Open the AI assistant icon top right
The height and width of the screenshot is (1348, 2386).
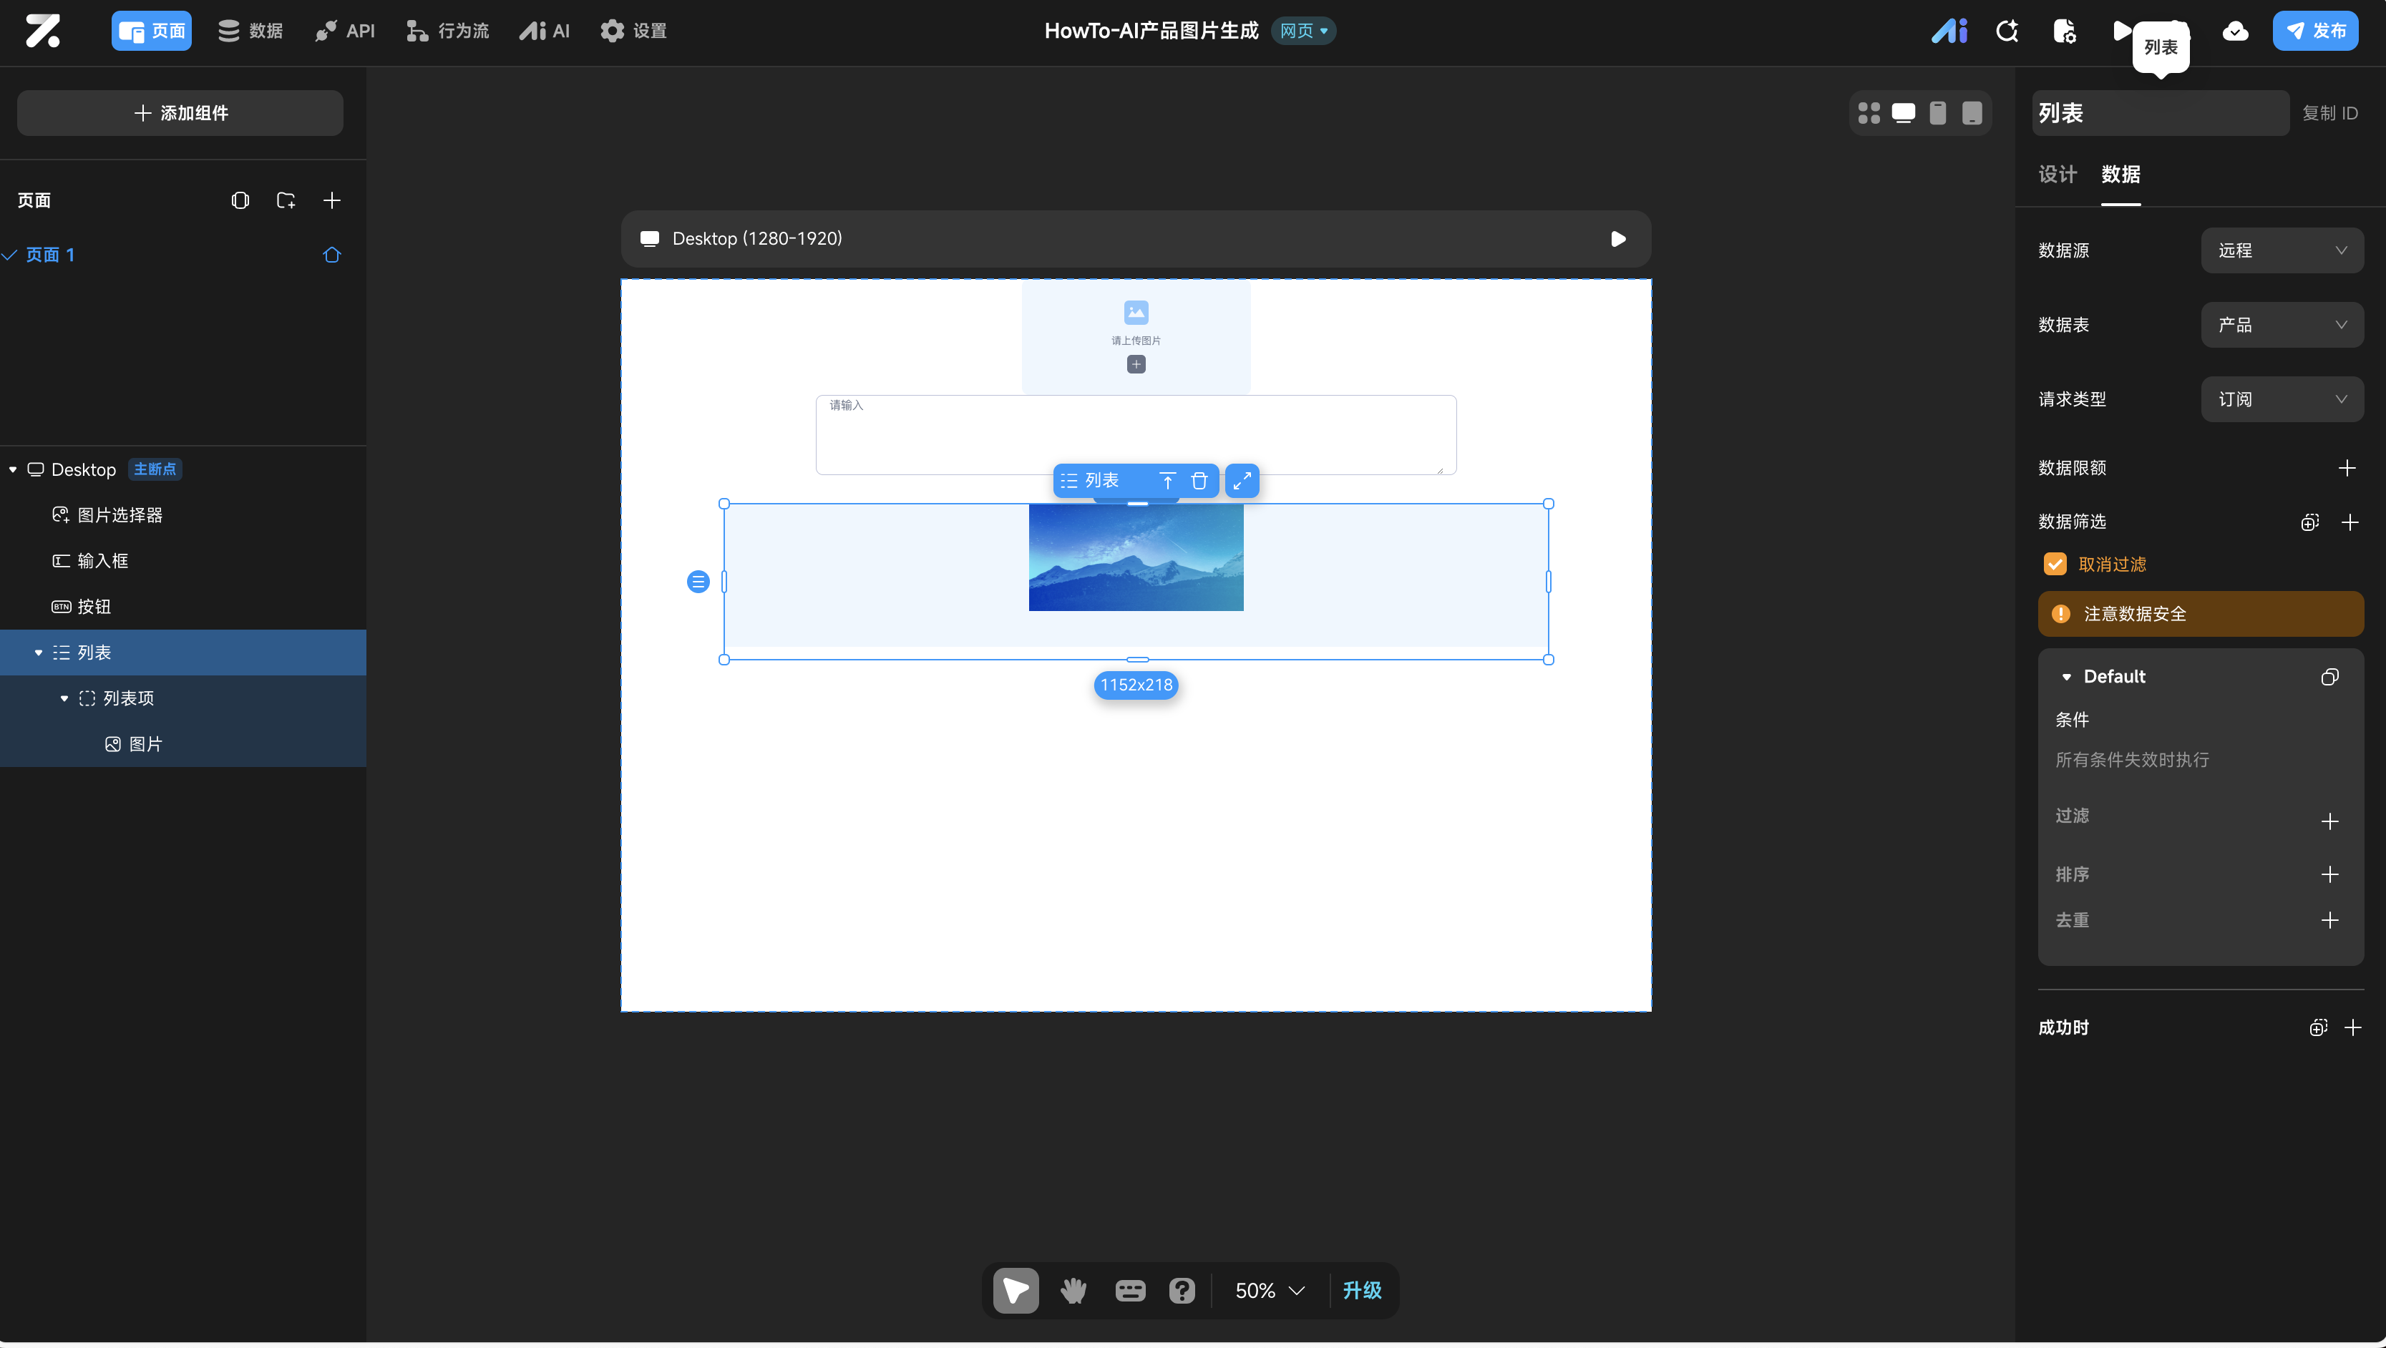point(1949,31)
